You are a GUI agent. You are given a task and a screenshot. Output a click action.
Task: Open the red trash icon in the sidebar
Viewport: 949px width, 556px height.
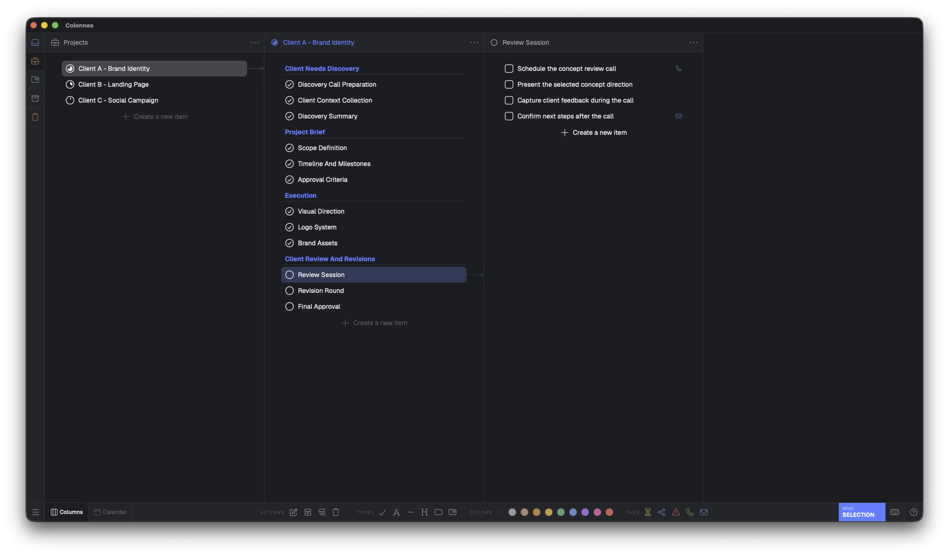tap(35, 117)
